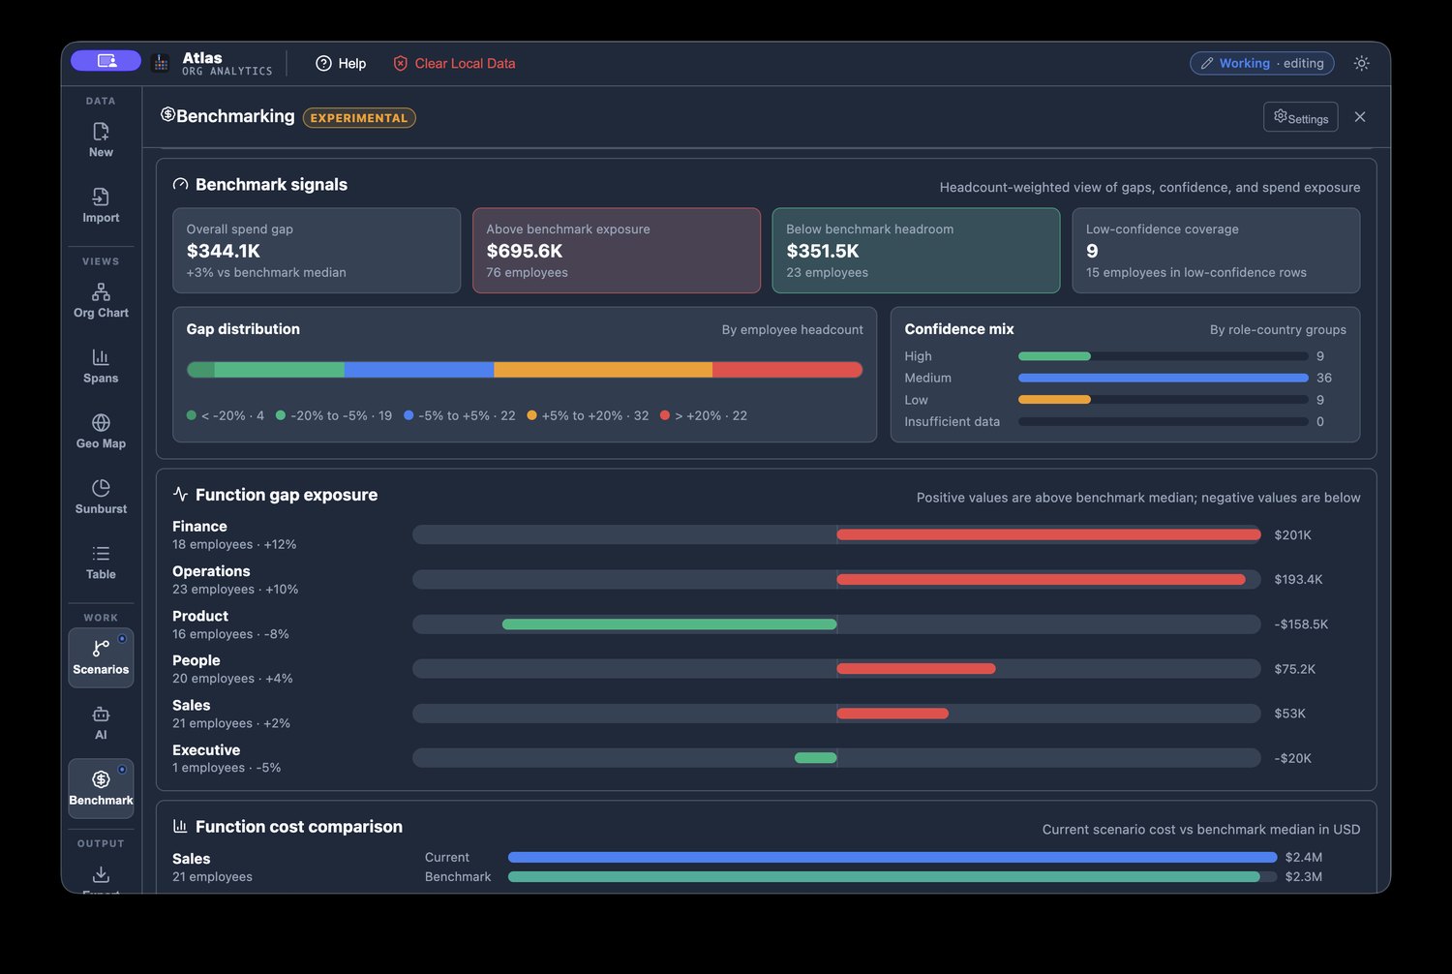1452x974 pixels.
Task: Click the 'Confidence mix' heading
Action: pos(959,329)
